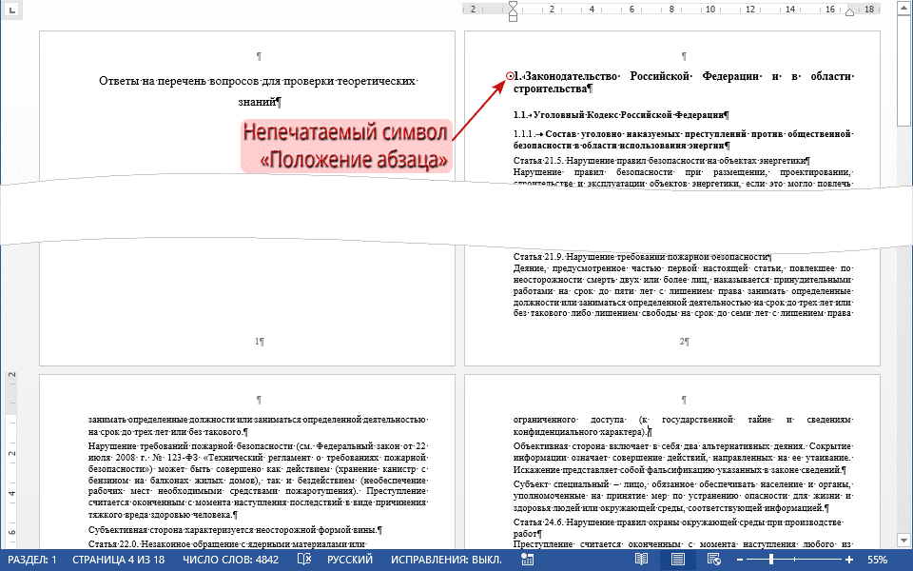The width and height of the screenshot is (913, 571).
Task: Click the macro recording icon in status bar
Action: click(528, 561)
